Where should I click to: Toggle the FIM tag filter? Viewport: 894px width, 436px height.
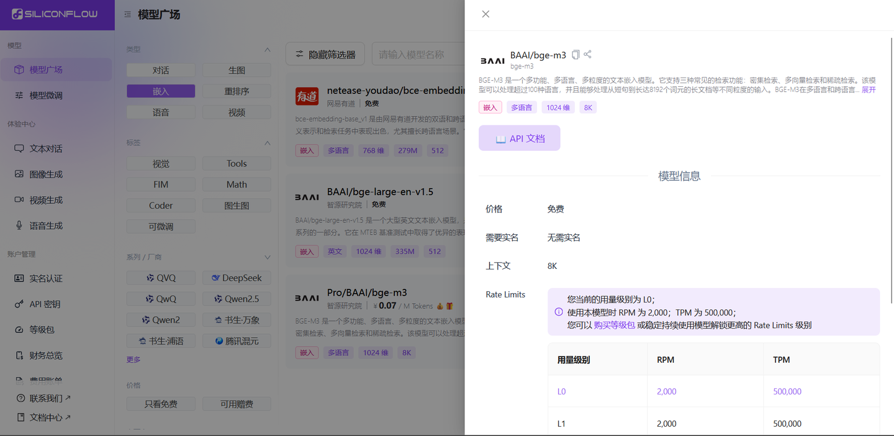point(161,184)
